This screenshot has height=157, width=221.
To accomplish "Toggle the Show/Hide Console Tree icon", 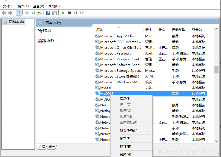I will pyautogui.click(x=19, y=13).
